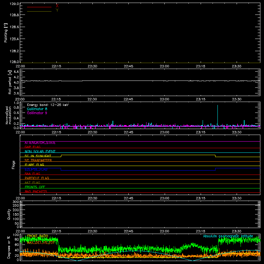Screen dimensions: 264x264
Task: Select the red X legend label
Action: click(x=57, y=6)
